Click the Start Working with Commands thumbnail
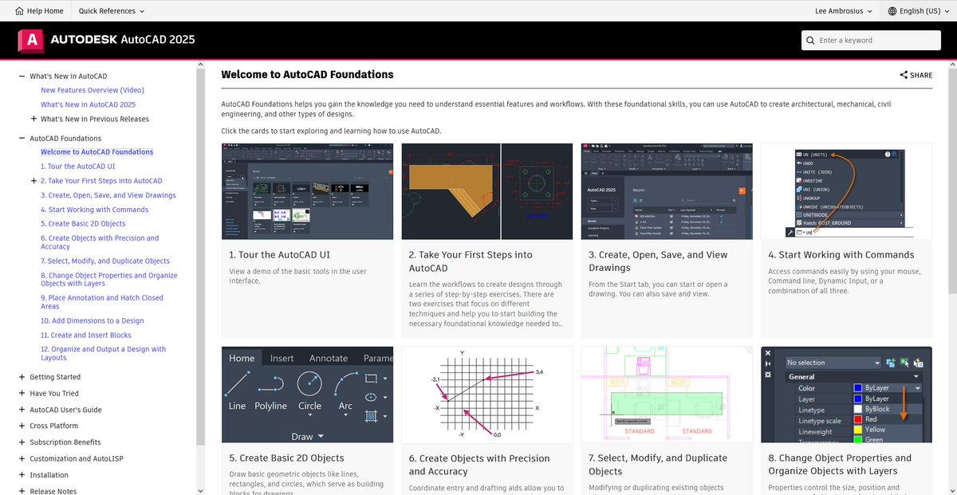Viewport: 957px width, 495px height. coord(846,191)
